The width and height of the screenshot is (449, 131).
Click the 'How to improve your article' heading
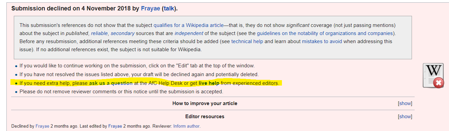pyautogui.click(x=205, y=103)
